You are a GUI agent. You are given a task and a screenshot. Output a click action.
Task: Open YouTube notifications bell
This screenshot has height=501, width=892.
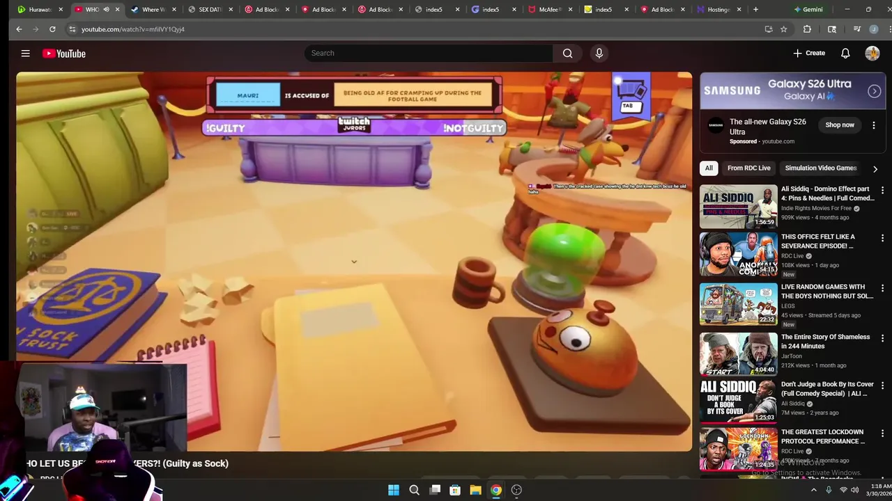click(845, 54)
